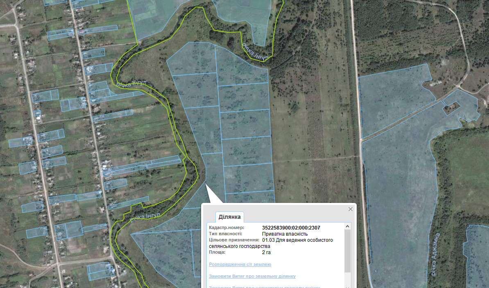Click the 2 га area value

(x=266, y=252)
